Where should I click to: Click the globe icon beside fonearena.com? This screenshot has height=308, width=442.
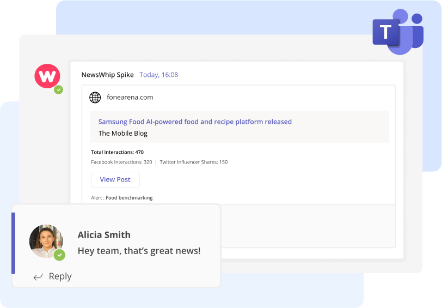[95, 98]
